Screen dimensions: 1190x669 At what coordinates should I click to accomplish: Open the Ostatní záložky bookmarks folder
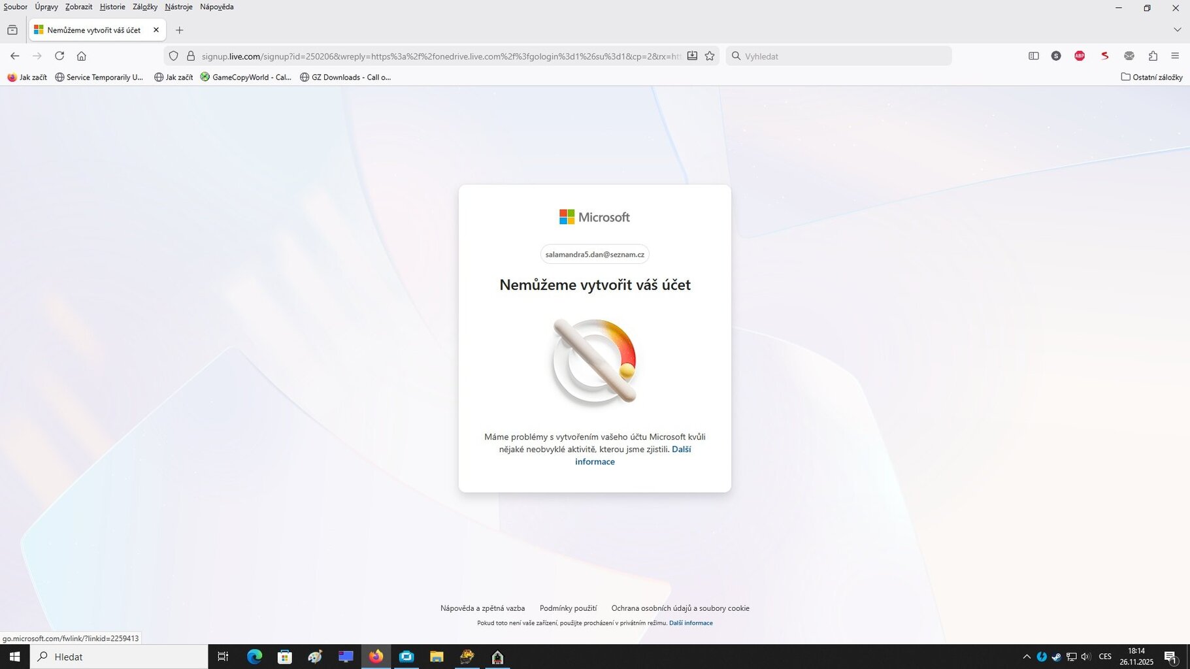pyautogui.click(x=1151, y=77)
